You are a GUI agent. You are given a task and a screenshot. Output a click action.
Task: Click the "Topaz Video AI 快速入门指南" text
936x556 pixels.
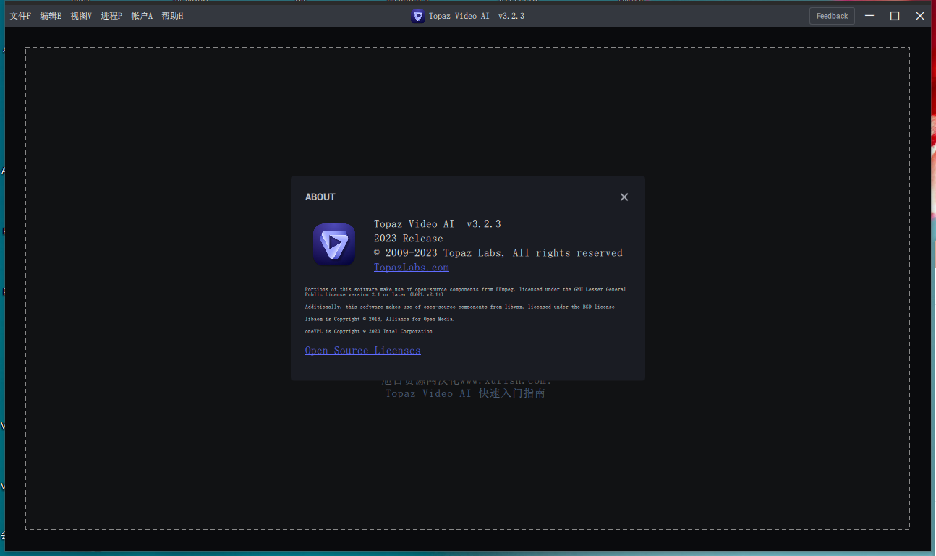[465, 393]
